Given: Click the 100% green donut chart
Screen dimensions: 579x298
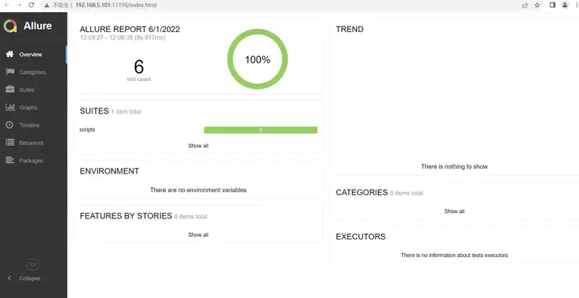Looking at the screenshot, I should click(257, 59).
